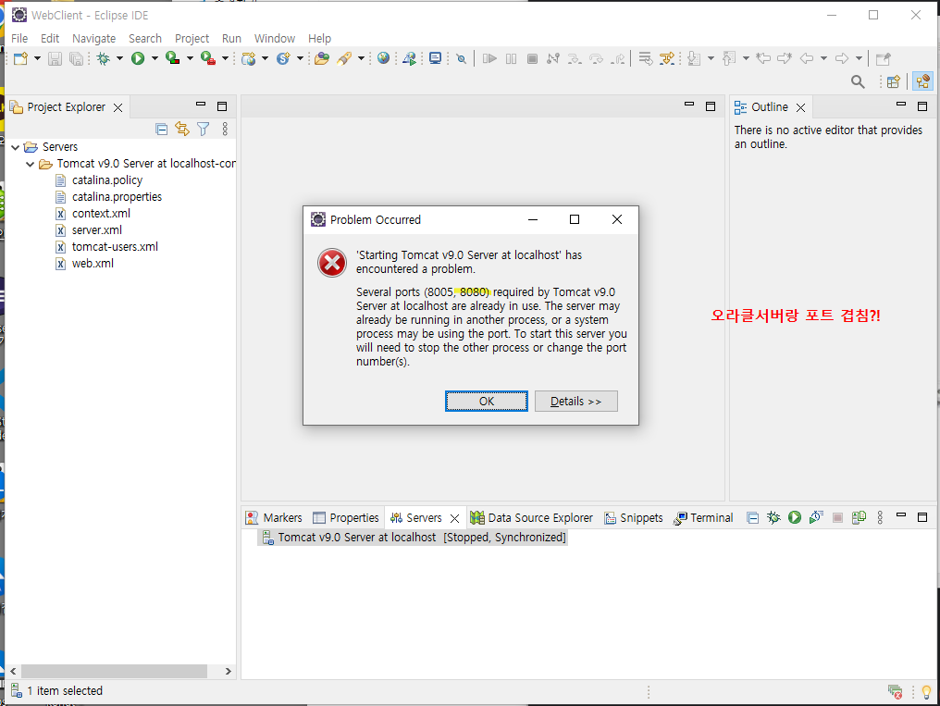Click Publish to the server icon
The height and width of the screenshot is (706, 940).
coord(860,517)
